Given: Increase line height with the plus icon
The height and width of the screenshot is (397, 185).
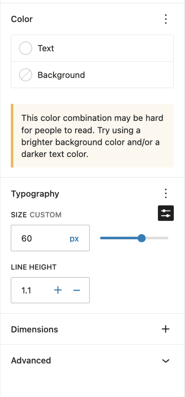Looking at the screenshot, I should pos(58,290).
